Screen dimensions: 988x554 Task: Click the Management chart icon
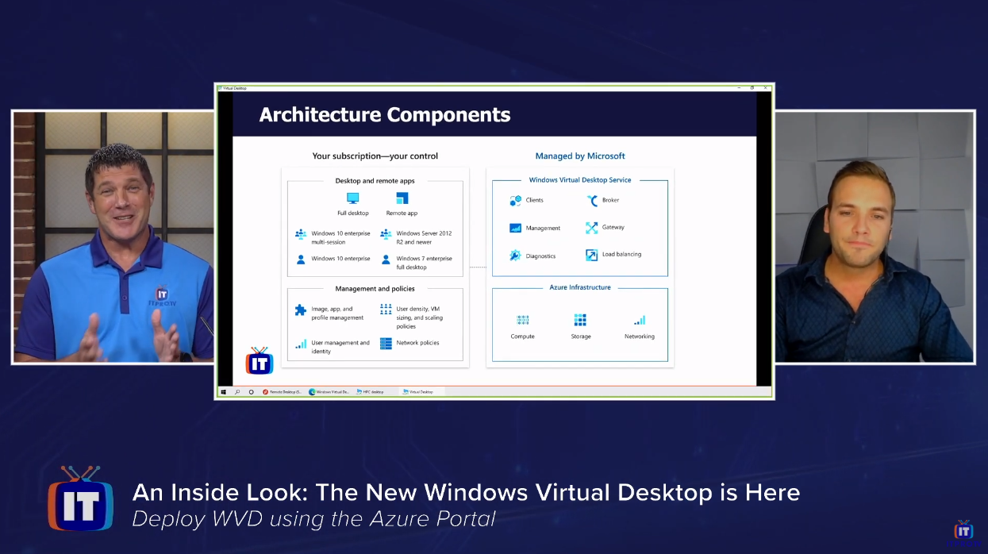(x=516, y=227)
